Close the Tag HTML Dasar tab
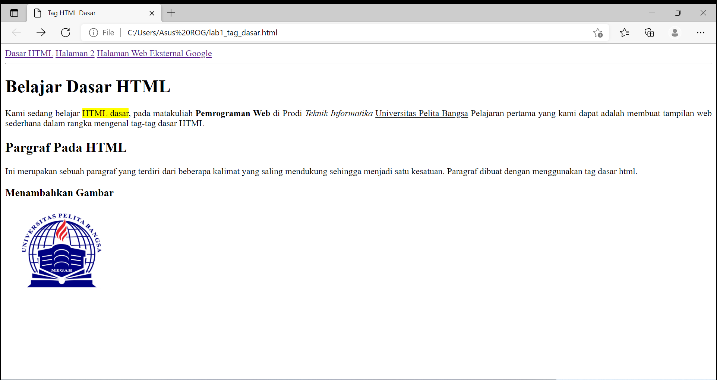 [152, 13]
